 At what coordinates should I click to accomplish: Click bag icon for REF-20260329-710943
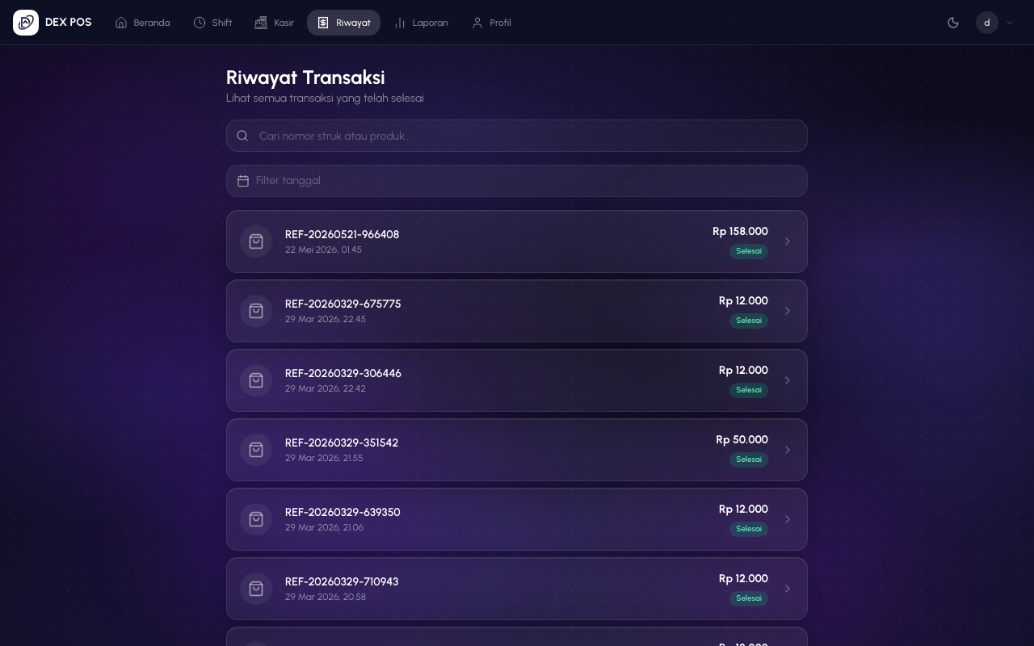(x=256, y=589)
